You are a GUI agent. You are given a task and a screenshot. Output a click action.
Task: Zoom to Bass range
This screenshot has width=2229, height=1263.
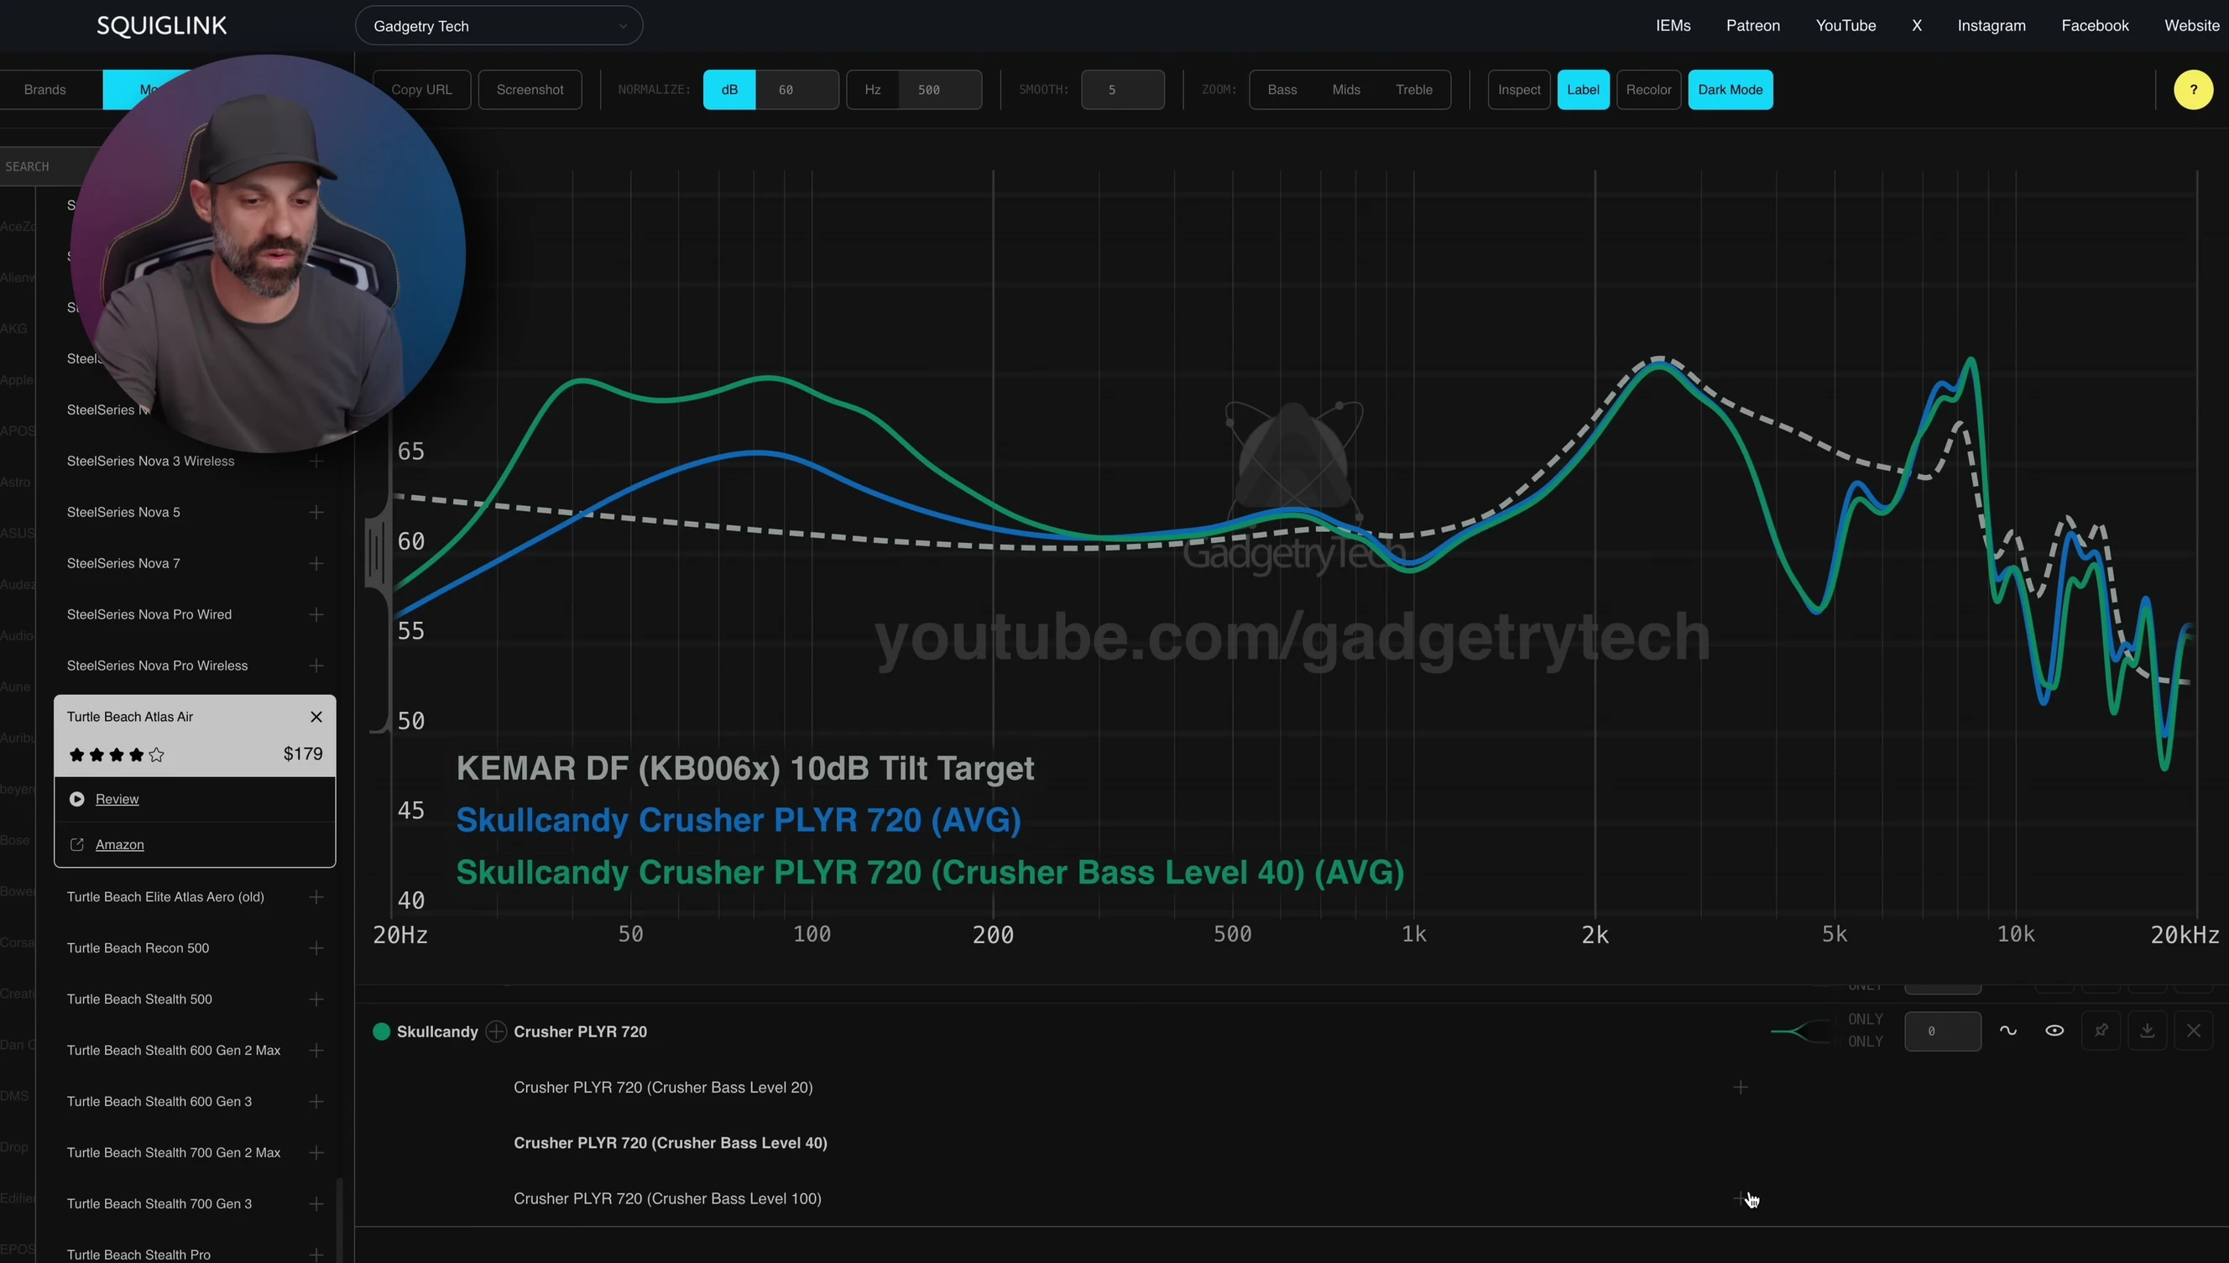[1282, 89]
